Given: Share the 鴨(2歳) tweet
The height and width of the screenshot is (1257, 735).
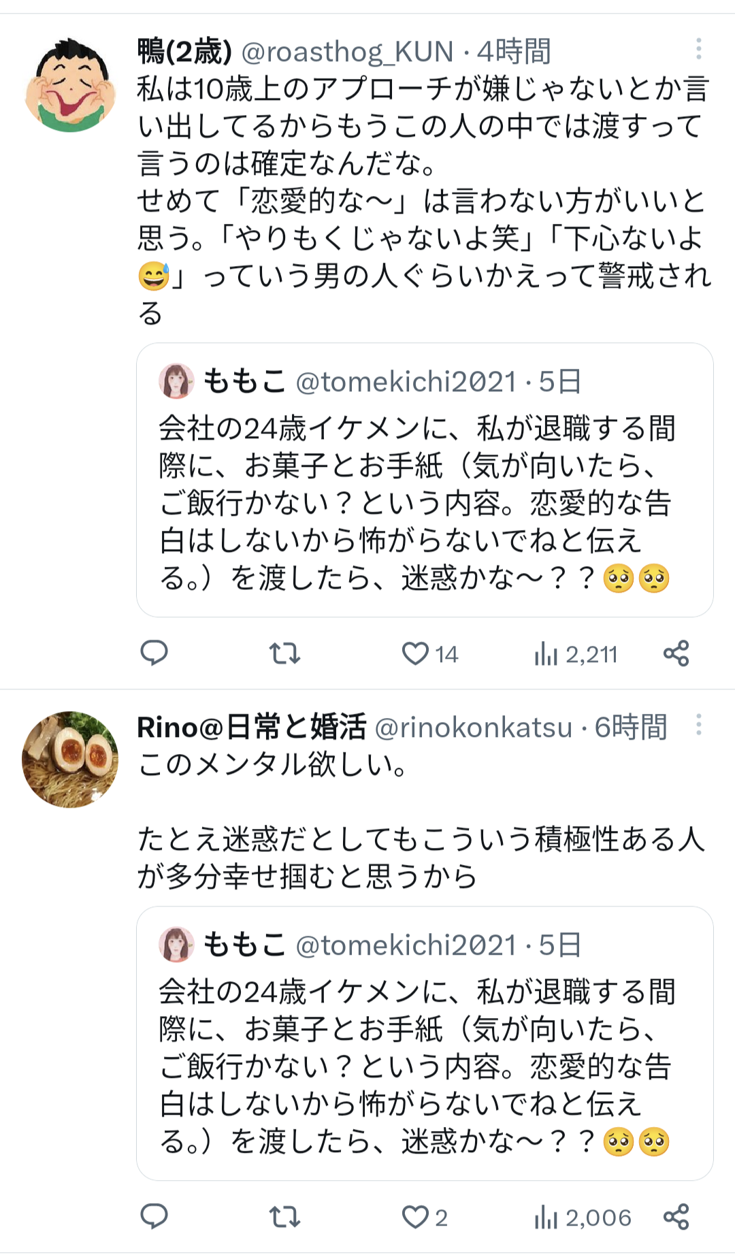Looking at the screenshot, I should [676, 653].
